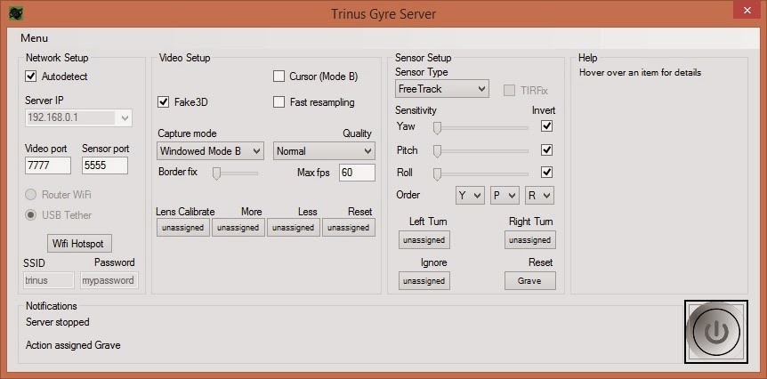
Task: Open the Server IP dropdown
Action: pyautogui.click(x=78, y=117)
